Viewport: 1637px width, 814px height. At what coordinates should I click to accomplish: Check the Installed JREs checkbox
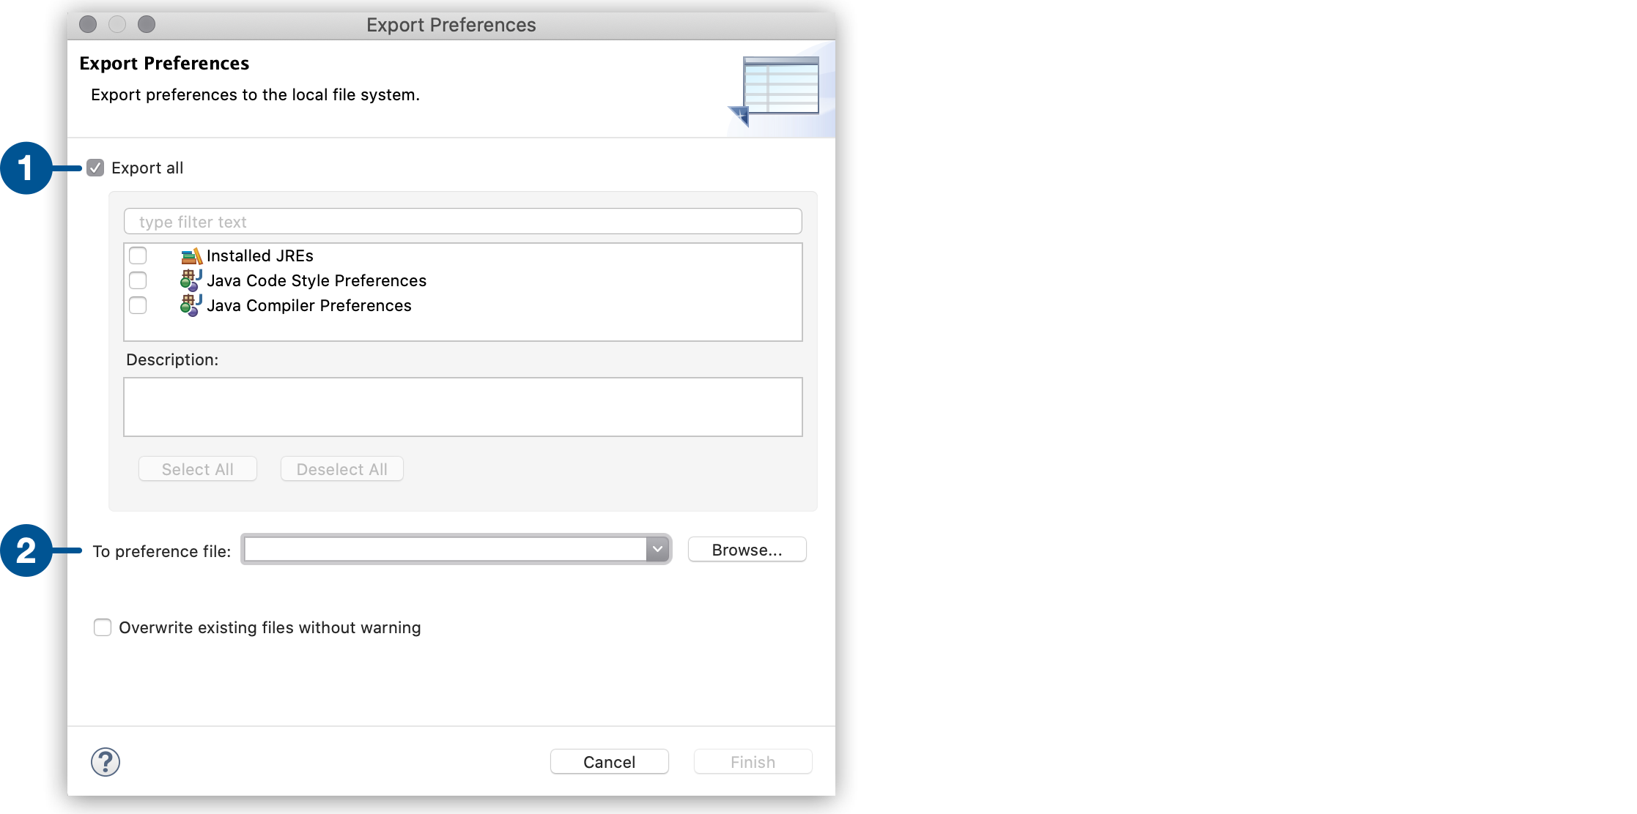(138, 255)
